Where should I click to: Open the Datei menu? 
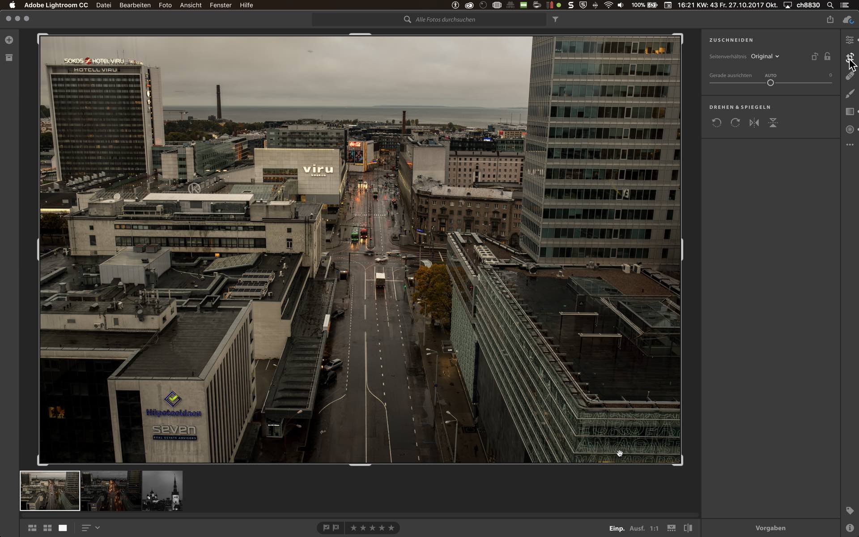pyautogui.click(x=103, y=5)
